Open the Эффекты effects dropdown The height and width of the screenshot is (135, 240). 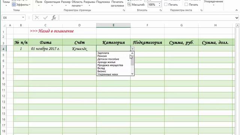tap(21, 4)
